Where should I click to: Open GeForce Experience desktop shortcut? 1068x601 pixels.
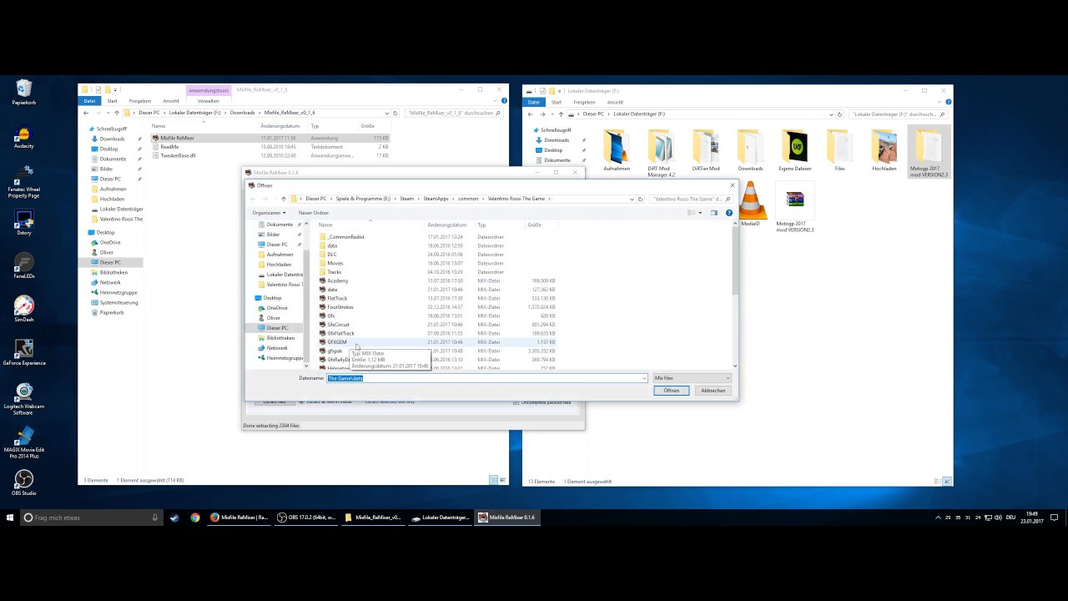[24, 352]
